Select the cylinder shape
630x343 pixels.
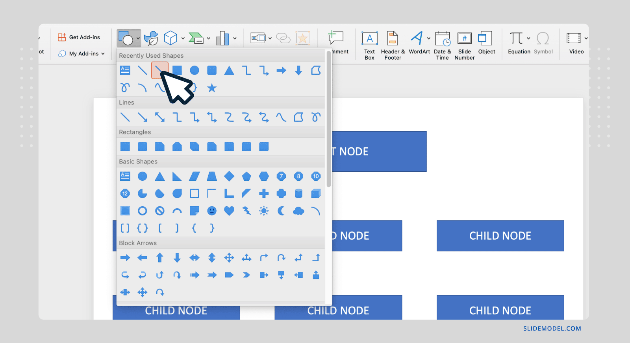(298, 193)
